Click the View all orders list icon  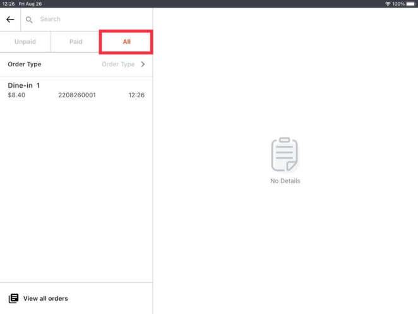coord(13,298)
